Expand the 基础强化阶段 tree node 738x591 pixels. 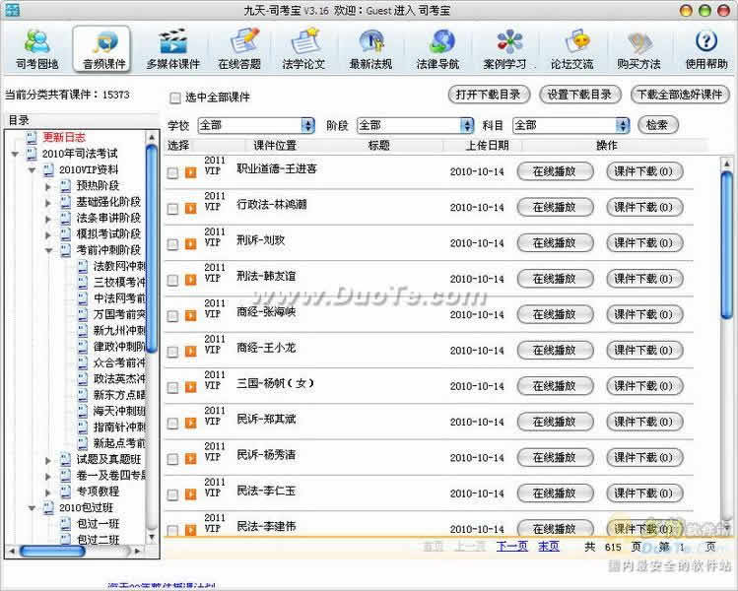pyautogui.click(x=48, y=203)
